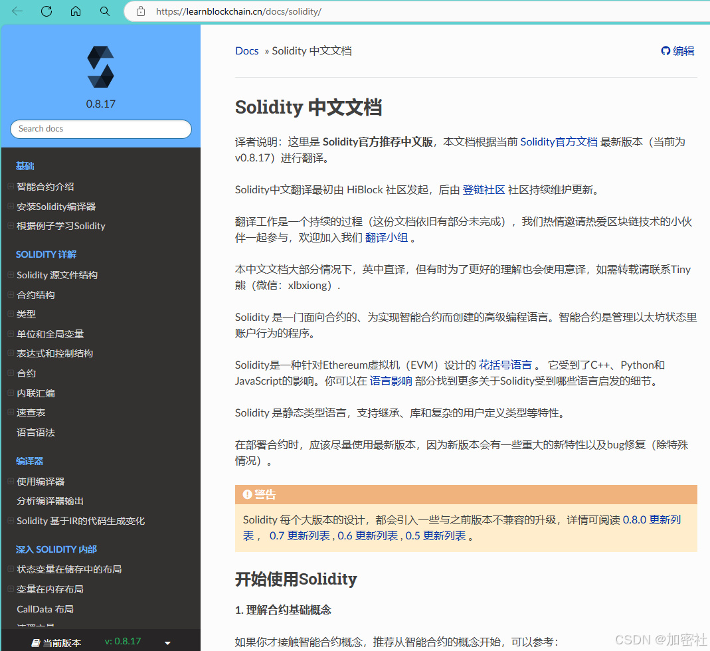Click the browser back arrow
Image resolution: width=710 pixels, height=651 pixels.
pos(17,11)
